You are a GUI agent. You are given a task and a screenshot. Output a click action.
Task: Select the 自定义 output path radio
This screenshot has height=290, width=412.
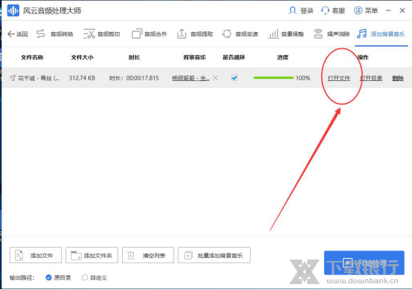point(85,277)
